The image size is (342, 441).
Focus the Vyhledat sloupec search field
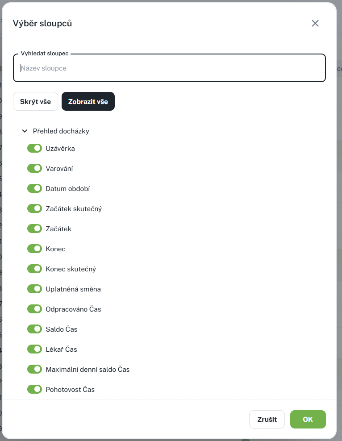click(x=169, y=68)
